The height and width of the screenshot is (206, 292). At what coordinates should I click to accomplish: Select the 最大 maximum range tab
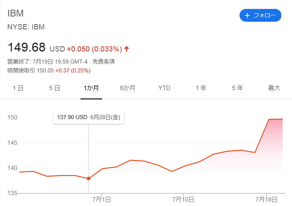[274, 88]
